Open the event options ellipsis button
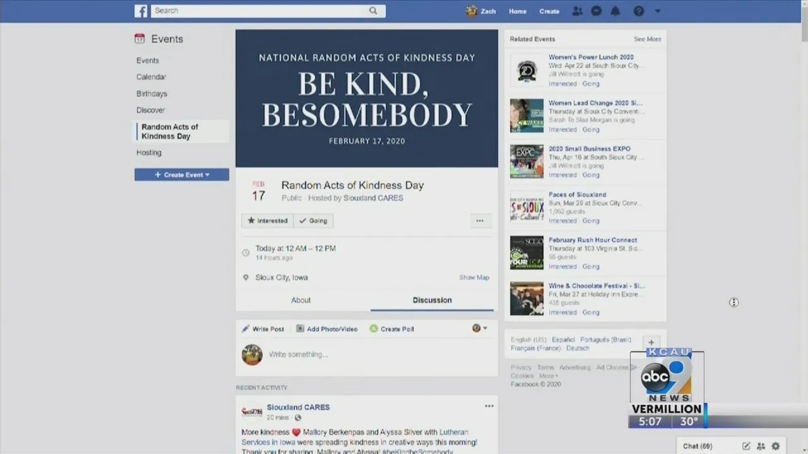This screenshot has width=808, height=454. [480, 221]
